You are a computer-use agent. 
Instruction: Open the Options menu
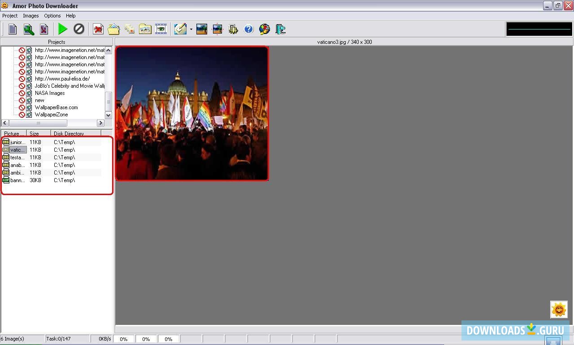pyautogui.click(x=52, y=16)
